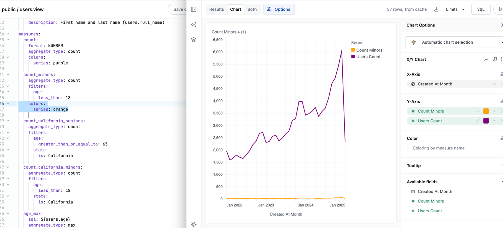
Task: Click the bug debug icon
Action: coord(194,224)
